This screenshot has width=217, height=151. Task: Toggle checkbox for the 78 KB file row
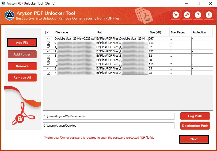tap(49, 73)
